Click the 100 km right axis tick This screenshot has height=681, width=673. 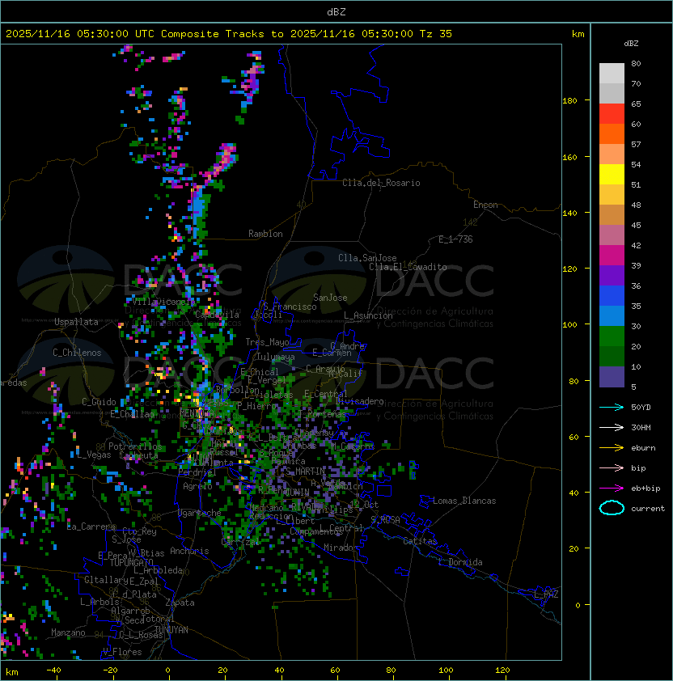[x=569, y=325]
